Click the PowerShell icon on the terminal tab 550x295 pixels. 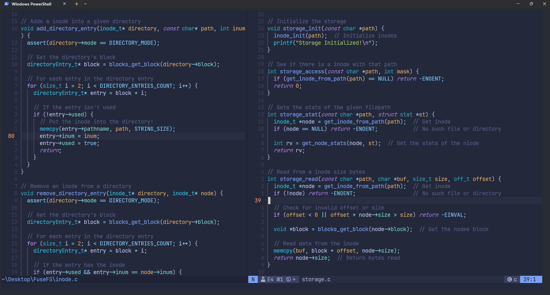pyautogui.click(x=7, y=4)
